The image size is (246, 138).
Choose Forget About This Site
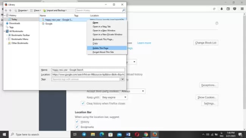pyautogui.click(x=107, y=52)
